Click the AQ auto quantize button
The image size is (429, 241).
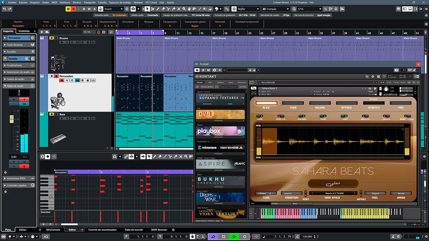[x=46, y=236]
